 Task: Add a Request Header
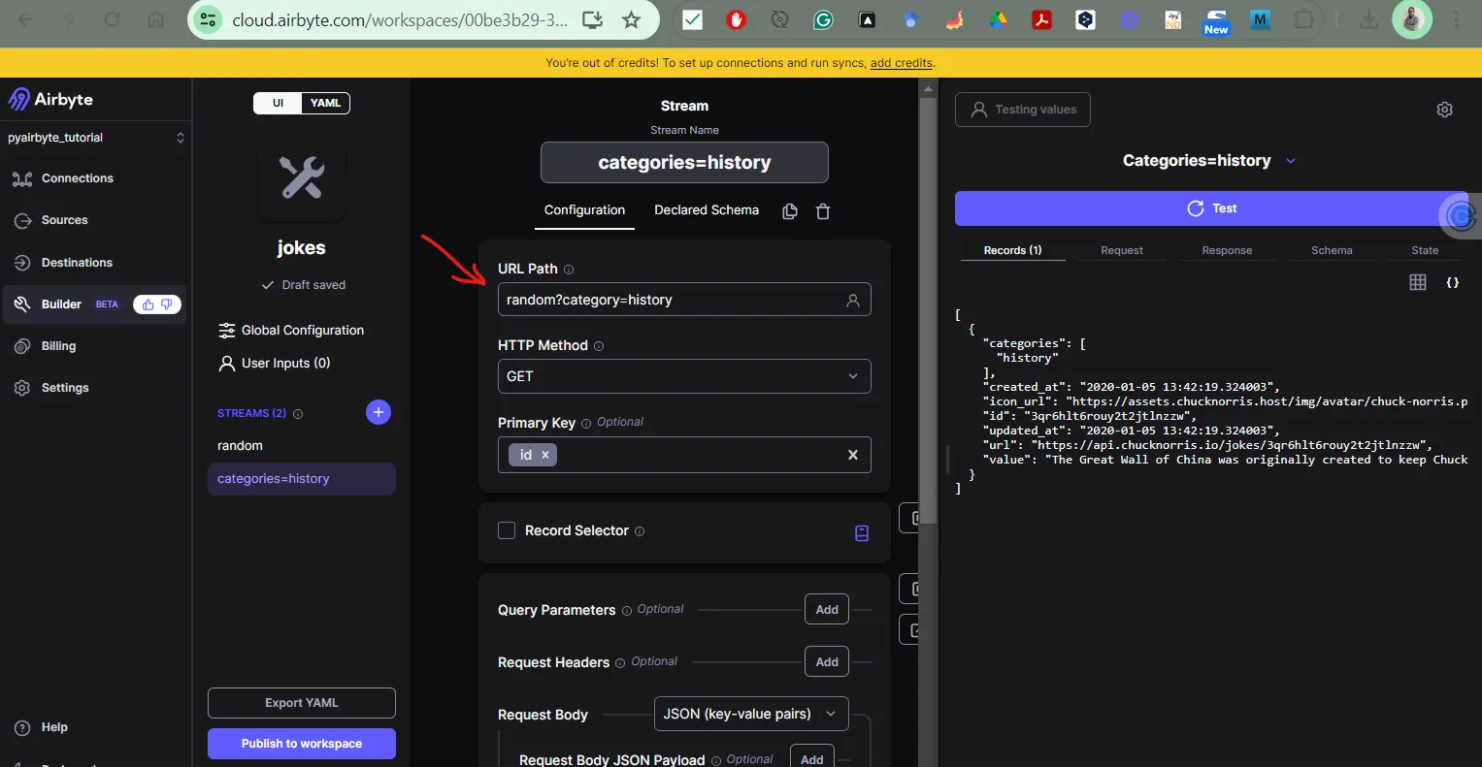(827, 662)
